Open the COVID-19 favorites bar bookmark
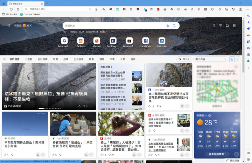 coord(31,14)
